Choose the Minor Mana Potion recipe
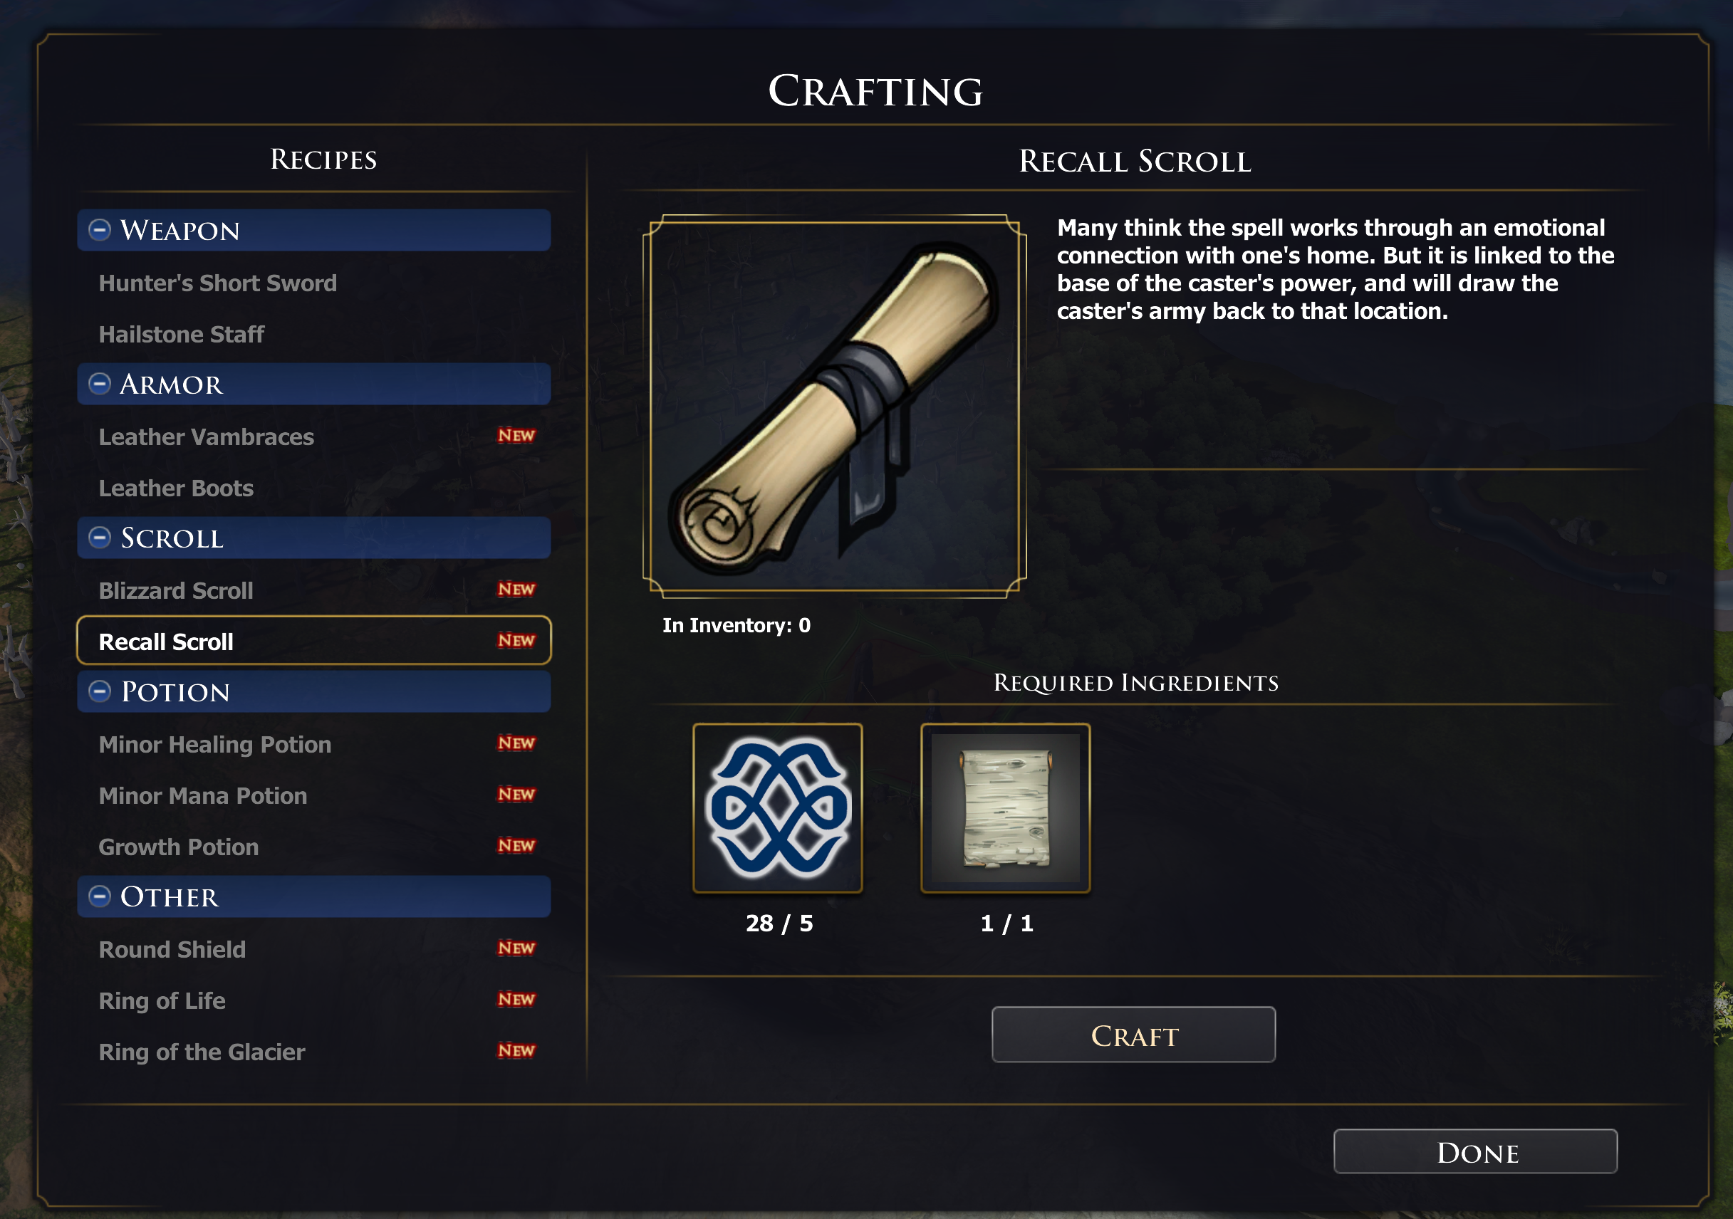 (203, 796)
